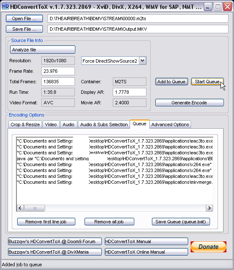The height and width of the screenshot is (270, 234).
Task: Click the Generate Encode button
Action: tap(189, 103)
